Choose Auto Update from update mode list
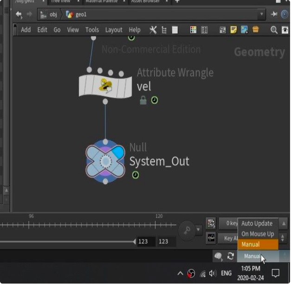 (x=257, y=223)
